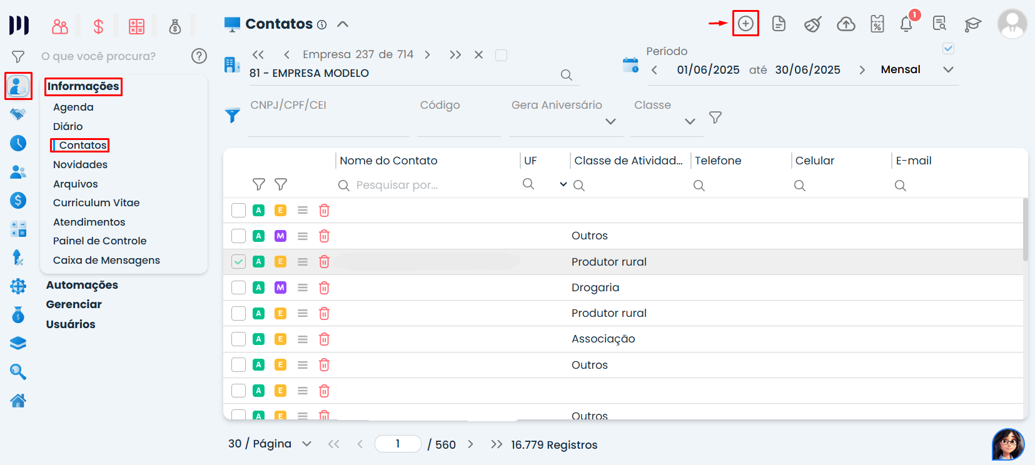This screenshot has width=1035, height=465.
Task: Click the red trash icon on Drogaria row
Action: pos(324,287)
